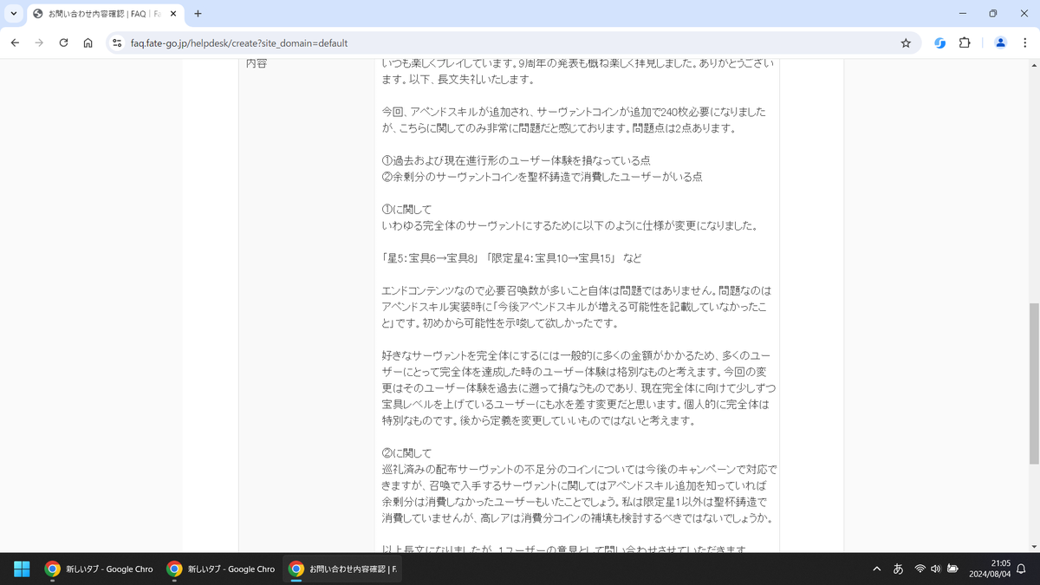Viewport: 1040px width, 585px height.
Task: Close the お問い合わせ内容確認 browser tab
Action: [x=173, y=14]
